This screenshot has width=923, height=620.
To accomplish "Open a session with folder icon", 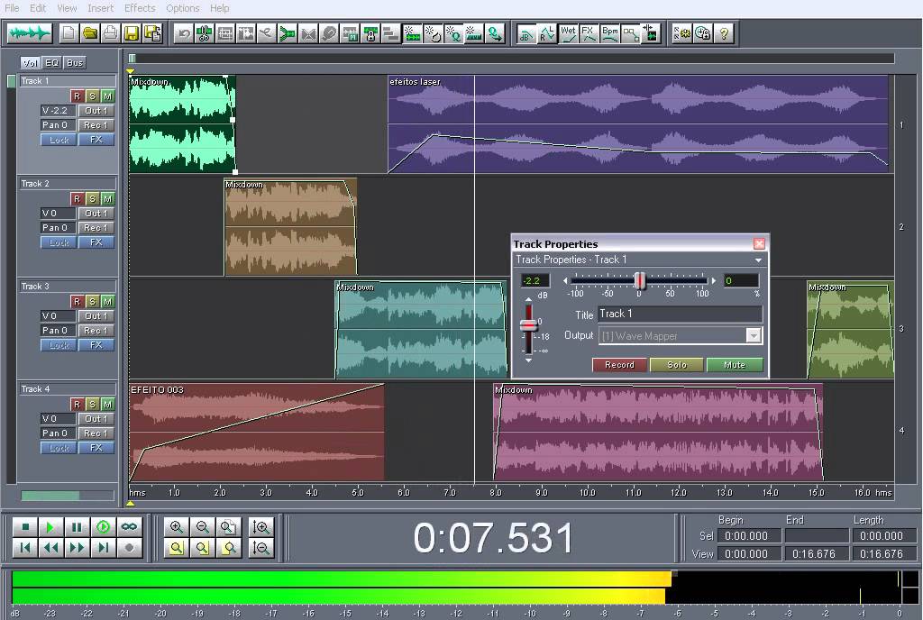I will pyautogui.click(x=90, y=33).
